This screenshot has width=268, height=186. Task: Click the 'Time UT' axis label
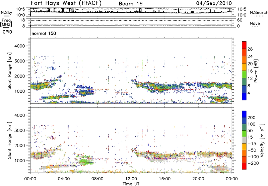[x=131, y=184]
